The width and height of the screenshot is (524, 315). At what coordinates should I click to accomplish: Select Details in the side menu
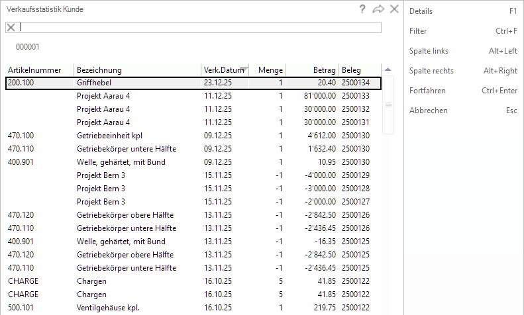point(421,11)
